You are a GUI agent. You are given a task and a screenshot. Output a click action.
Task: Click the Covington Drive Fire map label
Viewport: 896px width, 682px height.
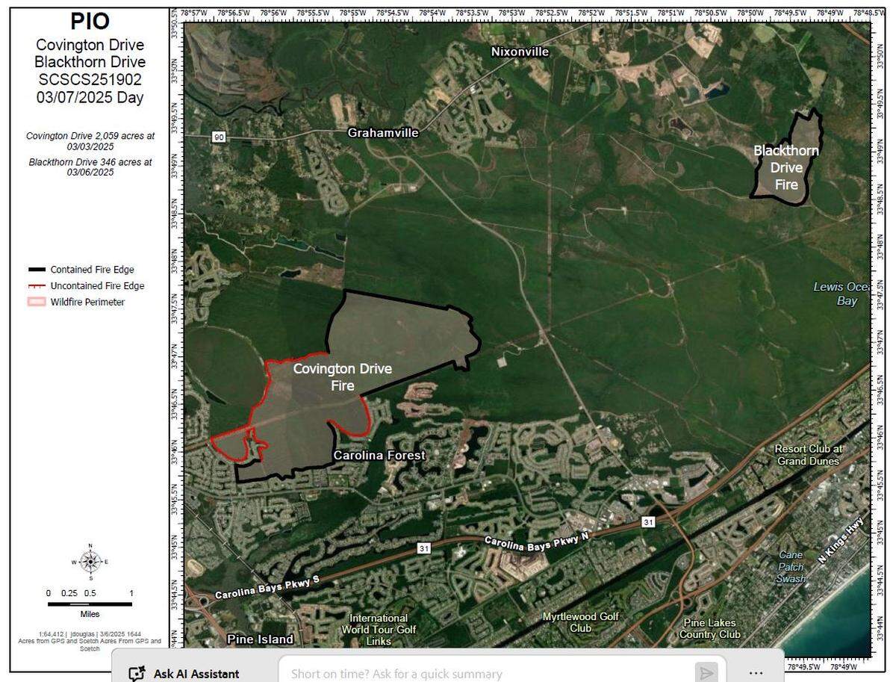pos(343,377)
